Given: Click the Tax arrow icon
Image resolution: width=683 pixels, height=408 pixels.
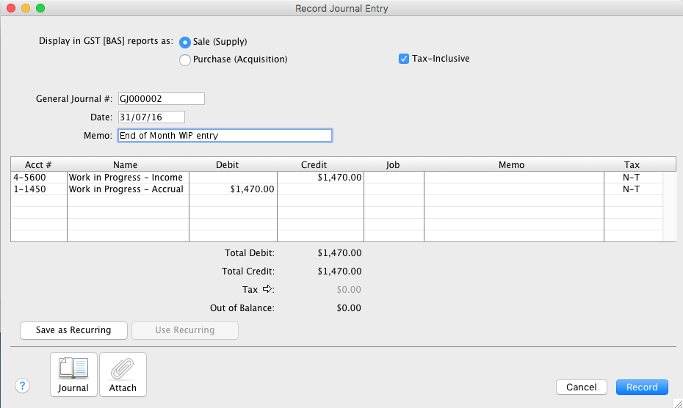Looking at the screenshot, I should coord(267,289).
